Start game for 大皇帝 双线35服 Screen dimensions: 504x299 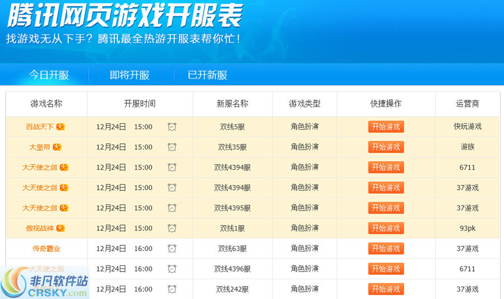(386, 147)
